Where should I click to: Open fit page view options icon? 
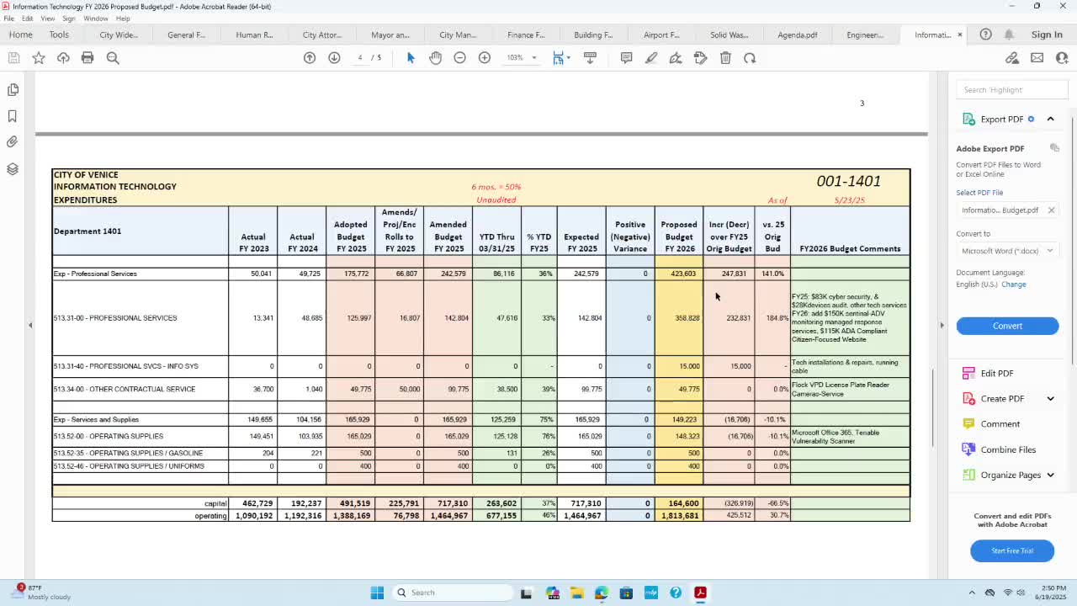click(560, 57)
